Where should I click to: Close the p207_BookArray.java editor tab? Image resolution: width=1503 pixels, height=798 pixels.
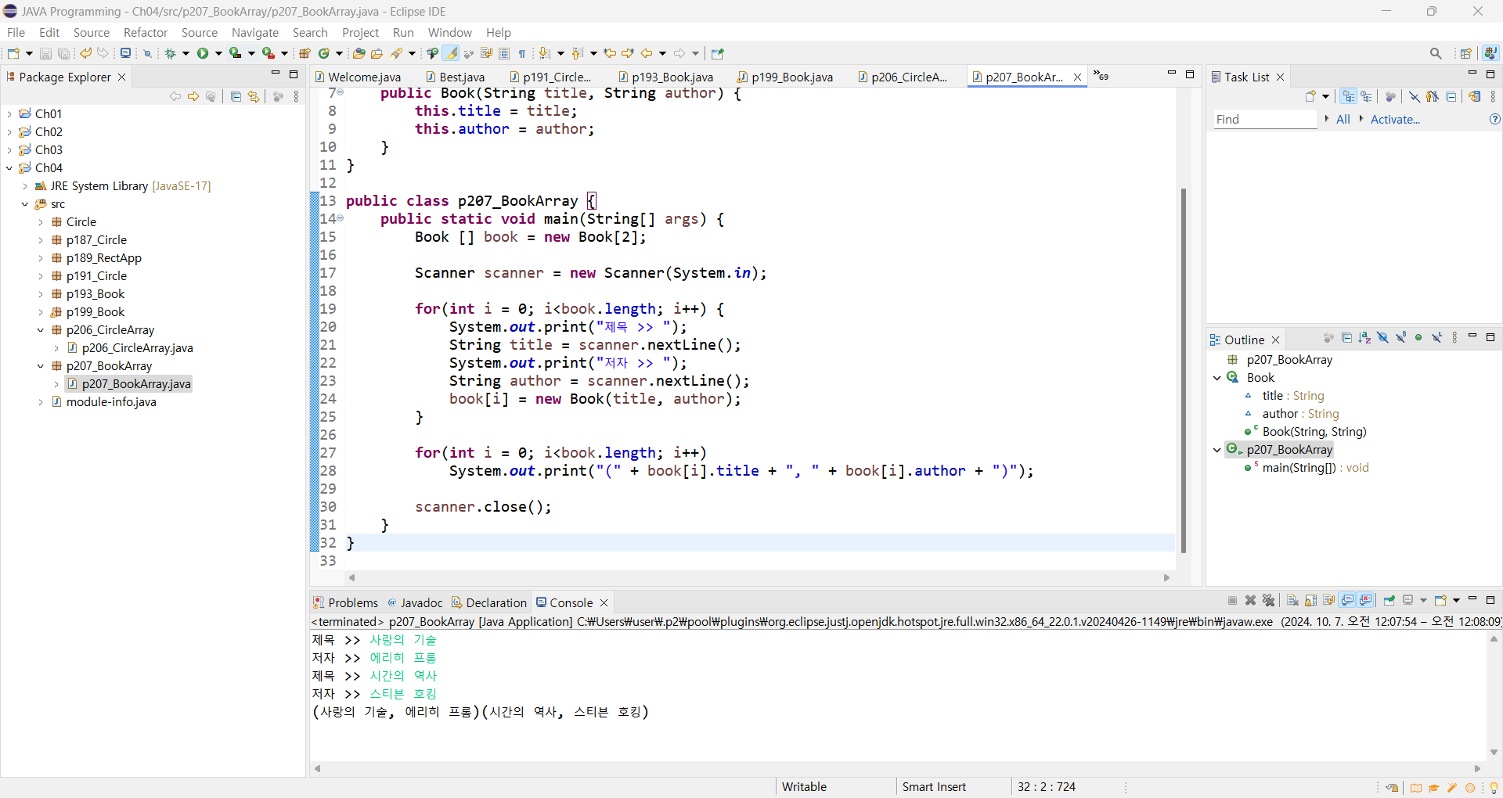1077,77
